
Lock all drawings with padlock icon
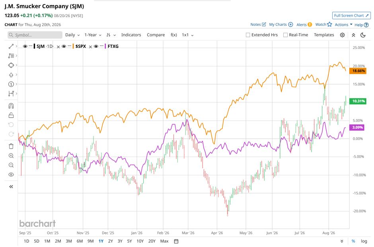[x=11, y=116]
